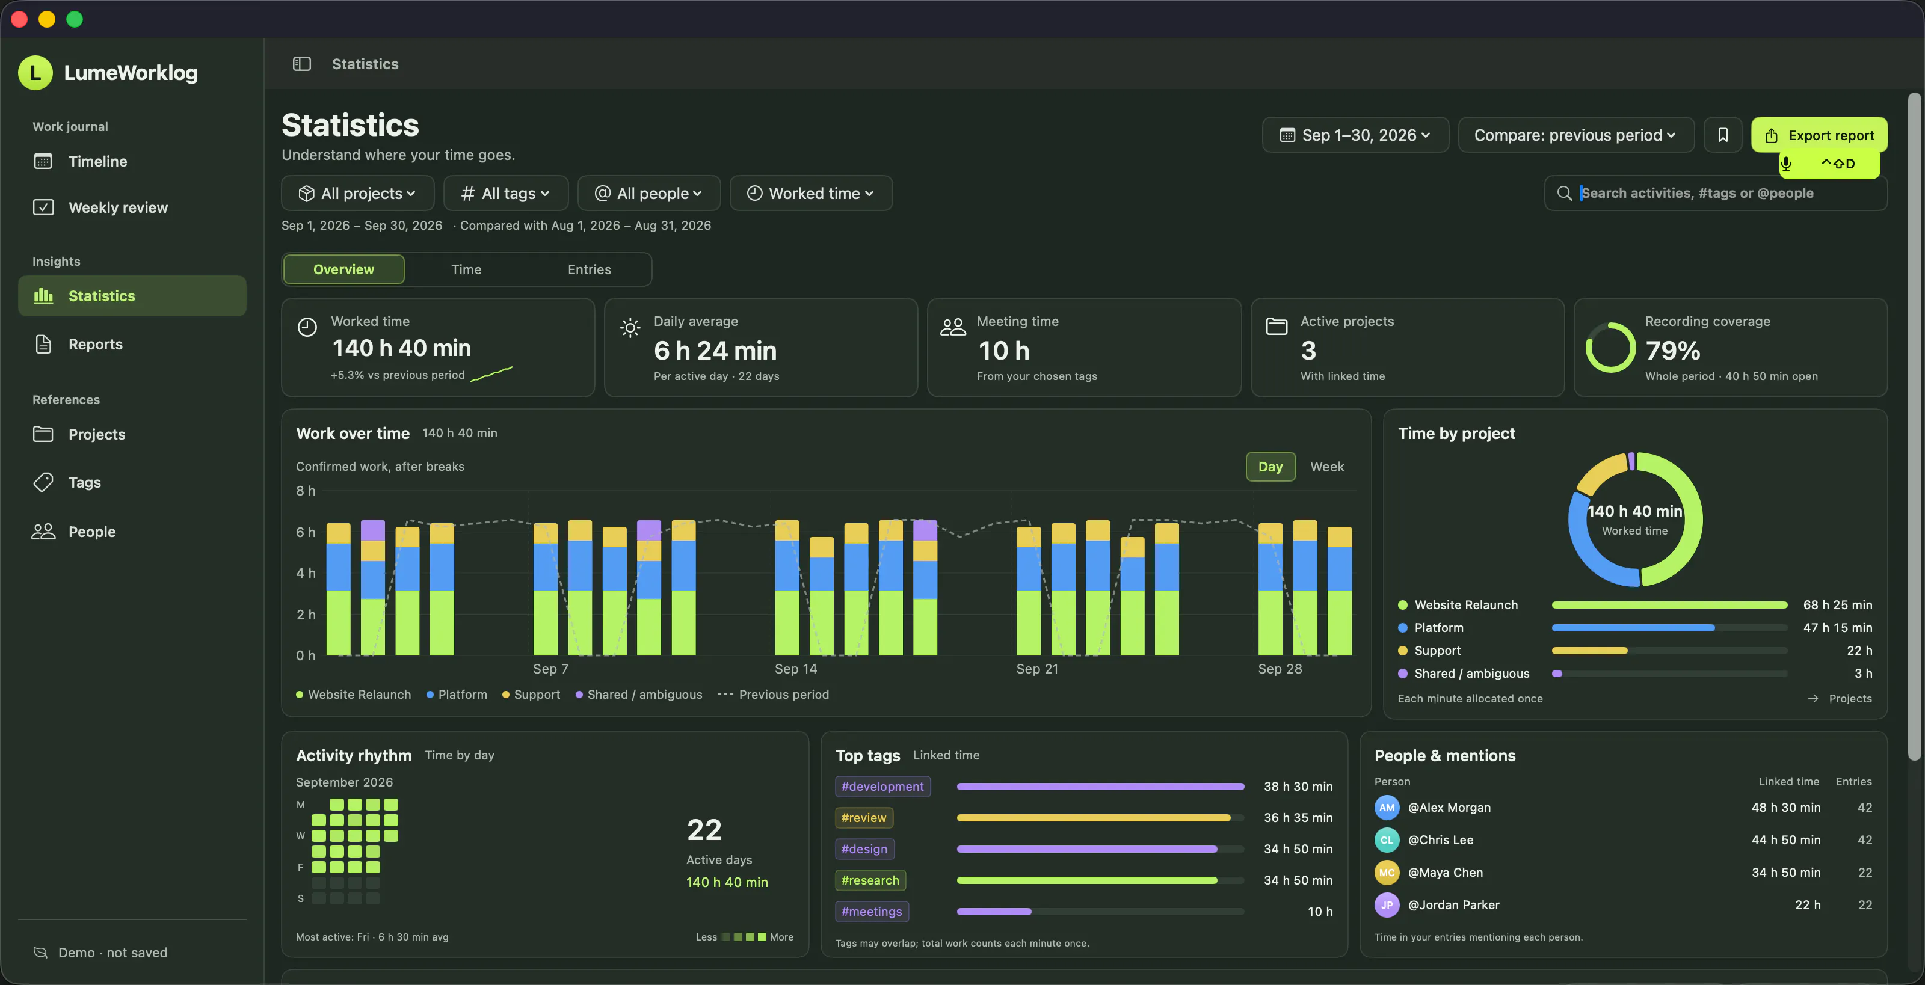Image resolution: width=1925 pixels, height=985 pixels.
Task: Click the search activities input field
Action: point(1716,194)
